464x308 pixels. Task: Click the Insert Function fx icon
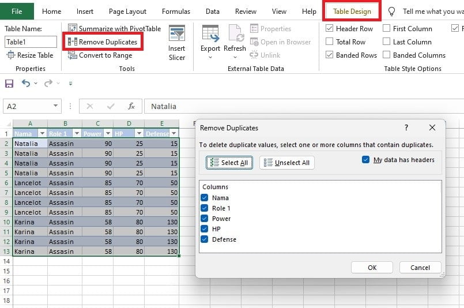tap(131, 106)
